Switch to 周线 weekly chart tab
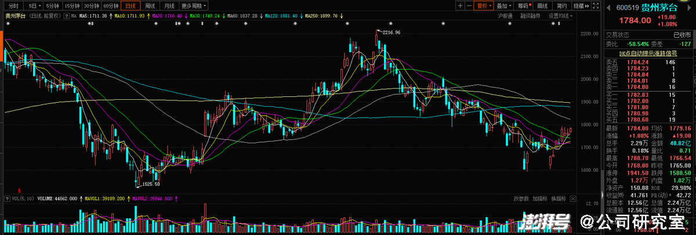 pos(150,5)
